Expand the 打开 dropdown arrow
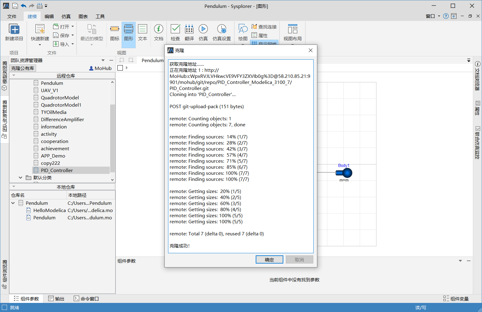 pos(73,26)
